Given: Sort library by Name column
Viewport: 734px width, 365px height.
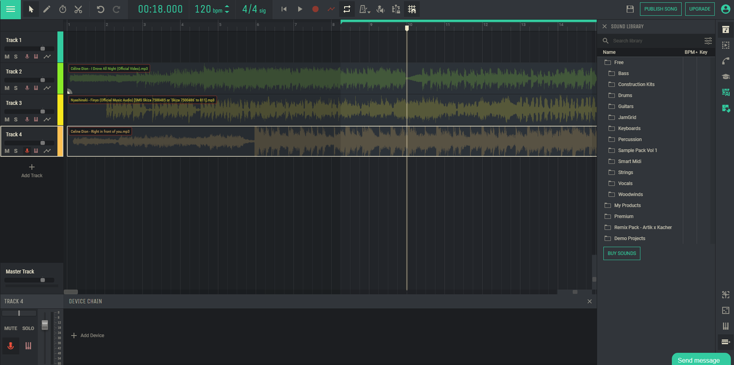Looking at the screenshot, I should 609,52.
